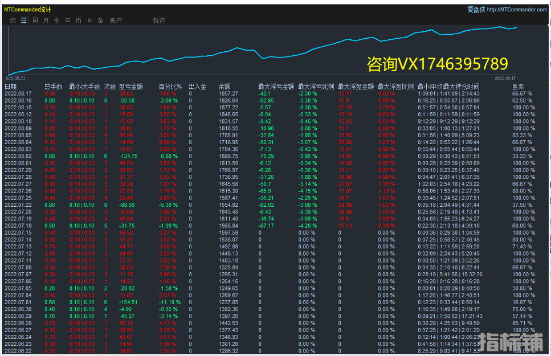Select the 2022.07.01 row date
The image size is (551, 356).
(18, 302)
